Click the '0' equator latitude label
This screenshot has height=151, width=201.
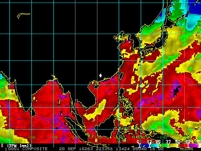[184, 129]
